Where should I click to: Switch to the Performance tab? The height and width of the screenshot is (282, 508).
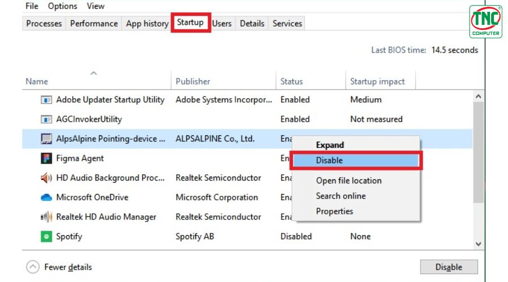tap(94, 24)
